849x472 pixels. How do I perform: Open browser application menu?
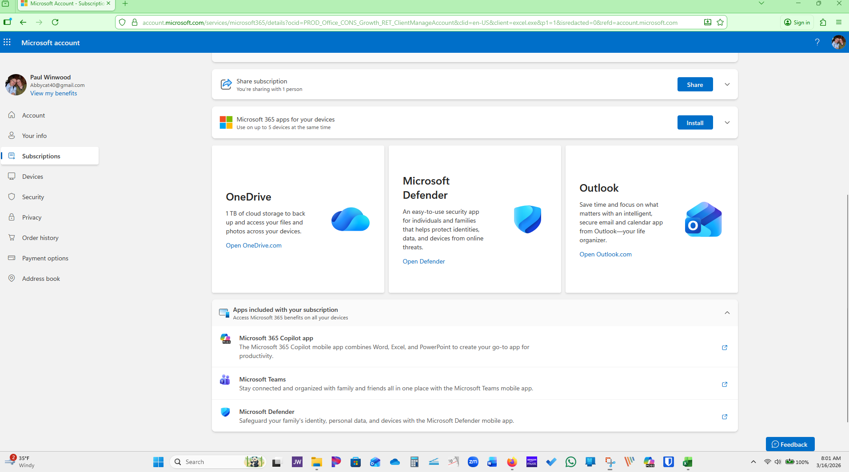point(839,22)
